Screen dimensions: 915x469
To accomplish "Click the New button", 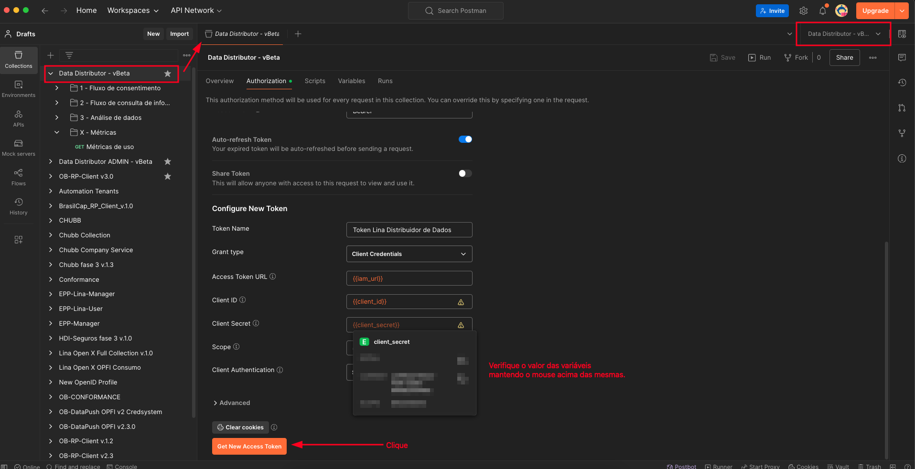I will pos(153,34).
